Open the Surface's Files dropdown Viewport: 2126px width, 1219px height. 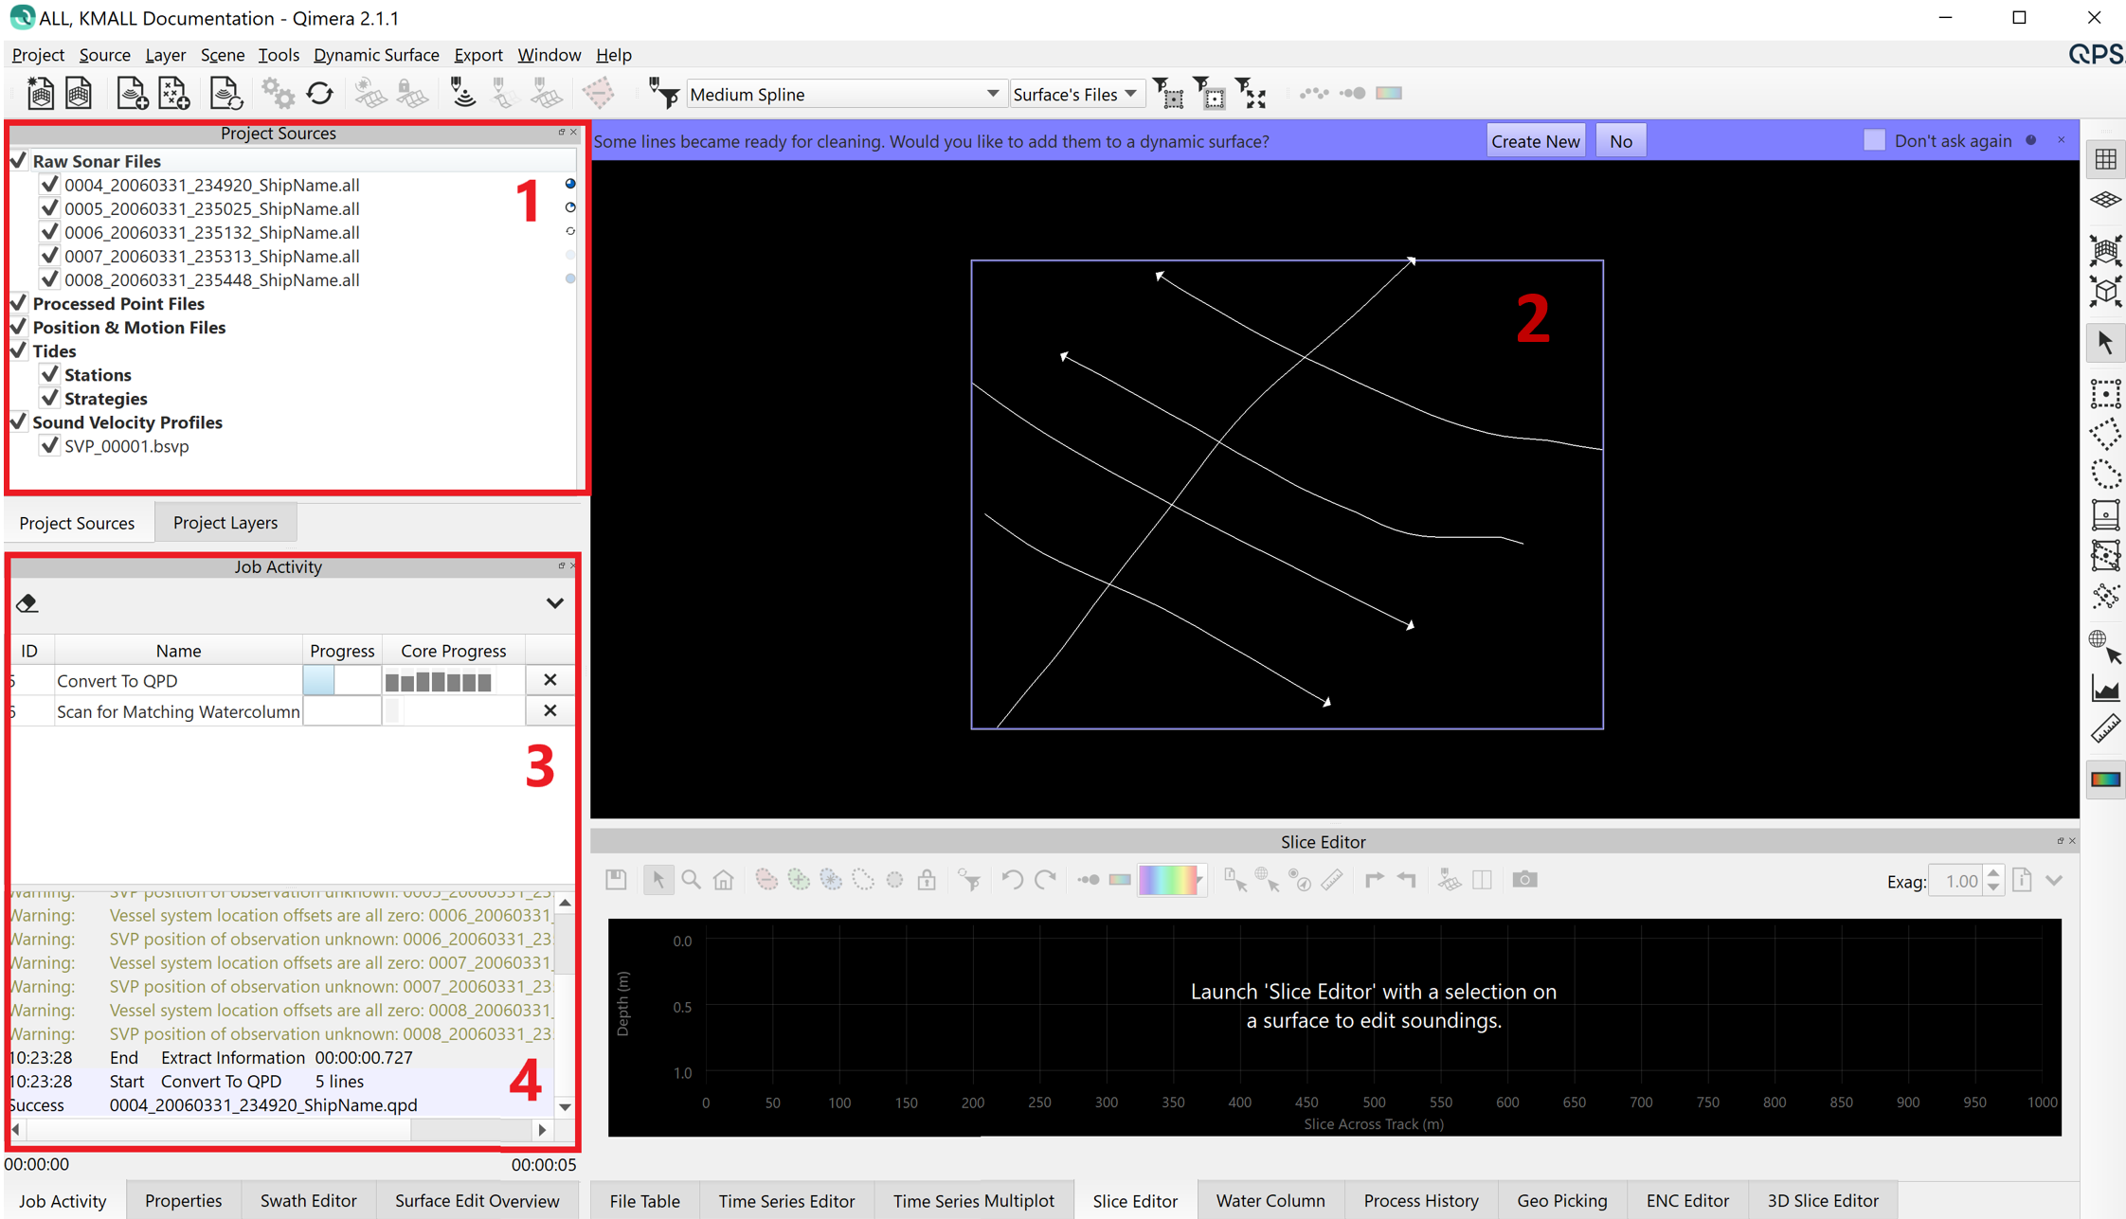tap(1074, 94)
